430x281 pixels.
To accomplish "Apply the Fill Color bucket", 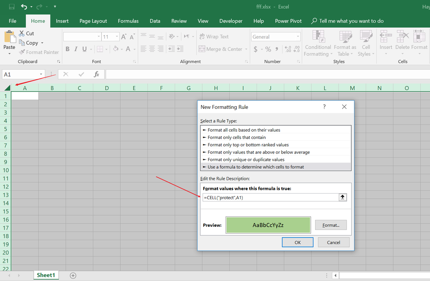I will (x=116, y=49).
